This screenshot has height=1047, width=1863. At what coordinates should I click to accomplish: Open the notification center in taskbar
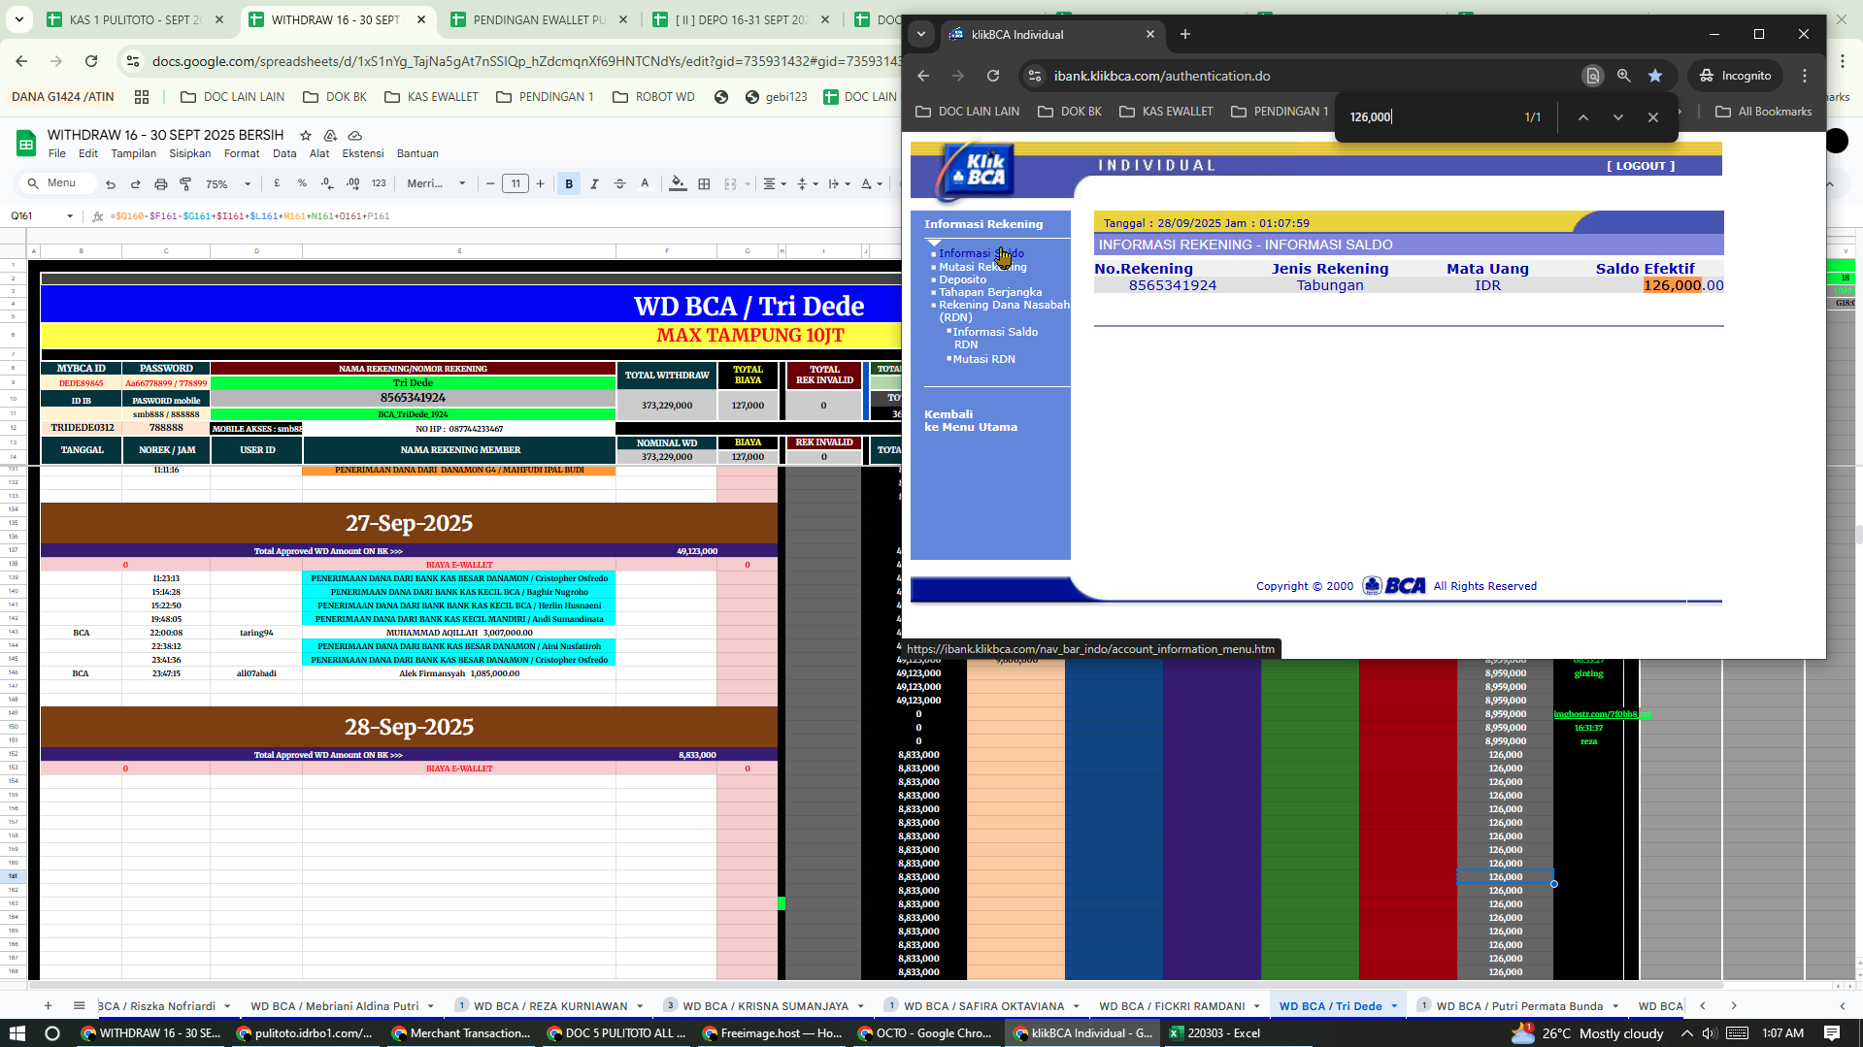pyautogui.click(x=1832, y=1032)
